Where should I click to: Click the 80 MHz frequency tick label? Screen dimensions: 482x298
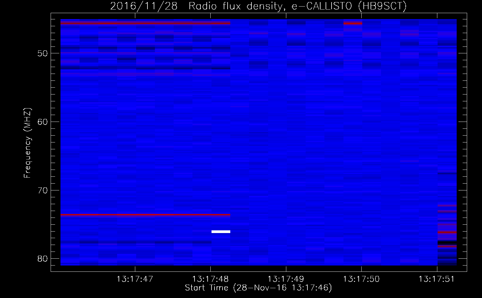[43, 259]
